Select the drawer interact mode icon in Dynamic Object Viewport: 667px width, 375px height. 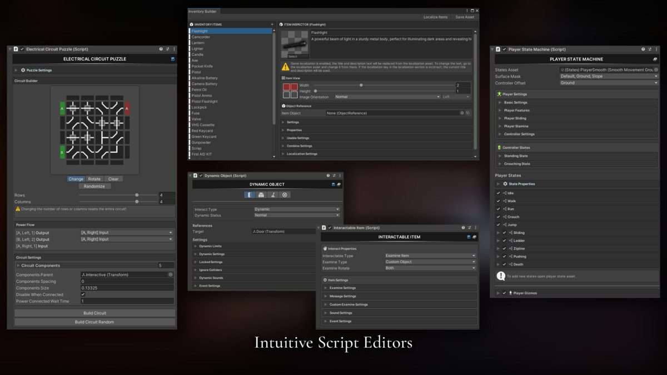(261, 195)
